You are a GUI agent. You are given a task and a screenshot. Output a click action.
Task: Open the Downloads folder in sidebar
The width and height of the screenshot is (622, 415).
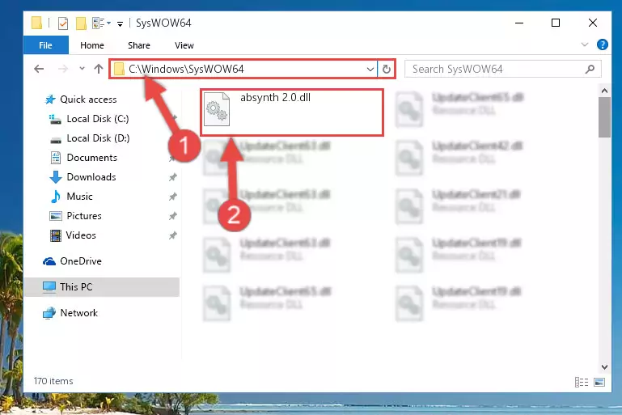[x=91, y=177]
